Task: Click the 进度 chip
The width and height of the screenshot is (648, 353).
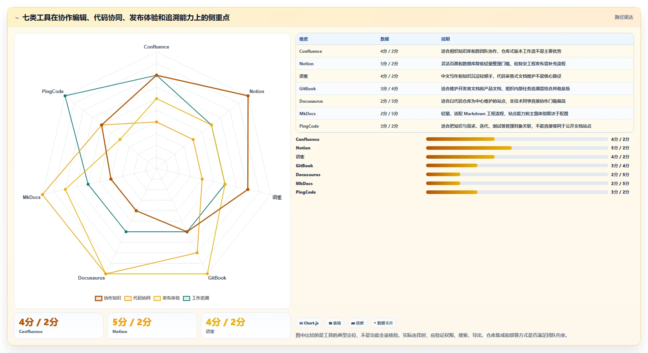Action: 357,323
